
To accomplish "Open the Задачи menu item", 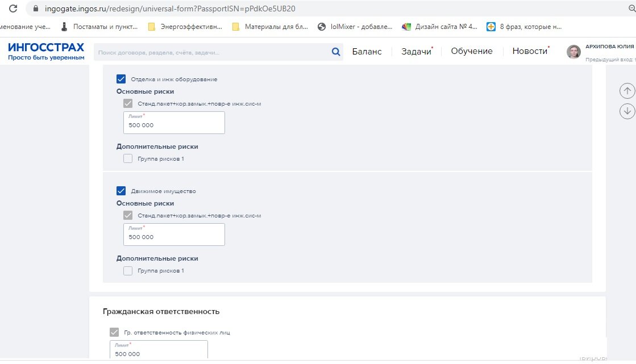I will 416,52.
